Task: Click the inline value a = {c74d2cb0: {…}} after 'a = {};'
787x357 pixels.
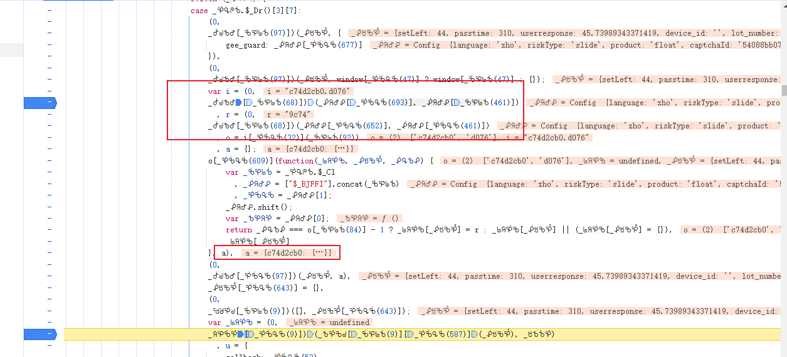Action: (311, 149)
